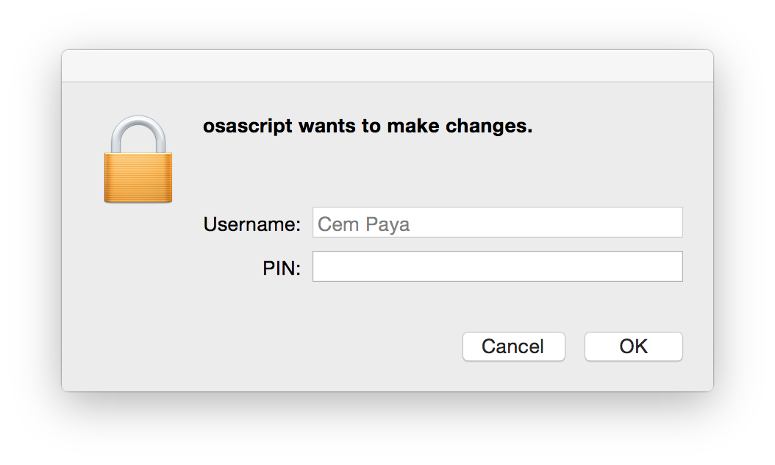Image resolution: width=775 pixels, height=465 pixels.
Task: Click the word 'osascript' in the heading
Action: [246, 127]
